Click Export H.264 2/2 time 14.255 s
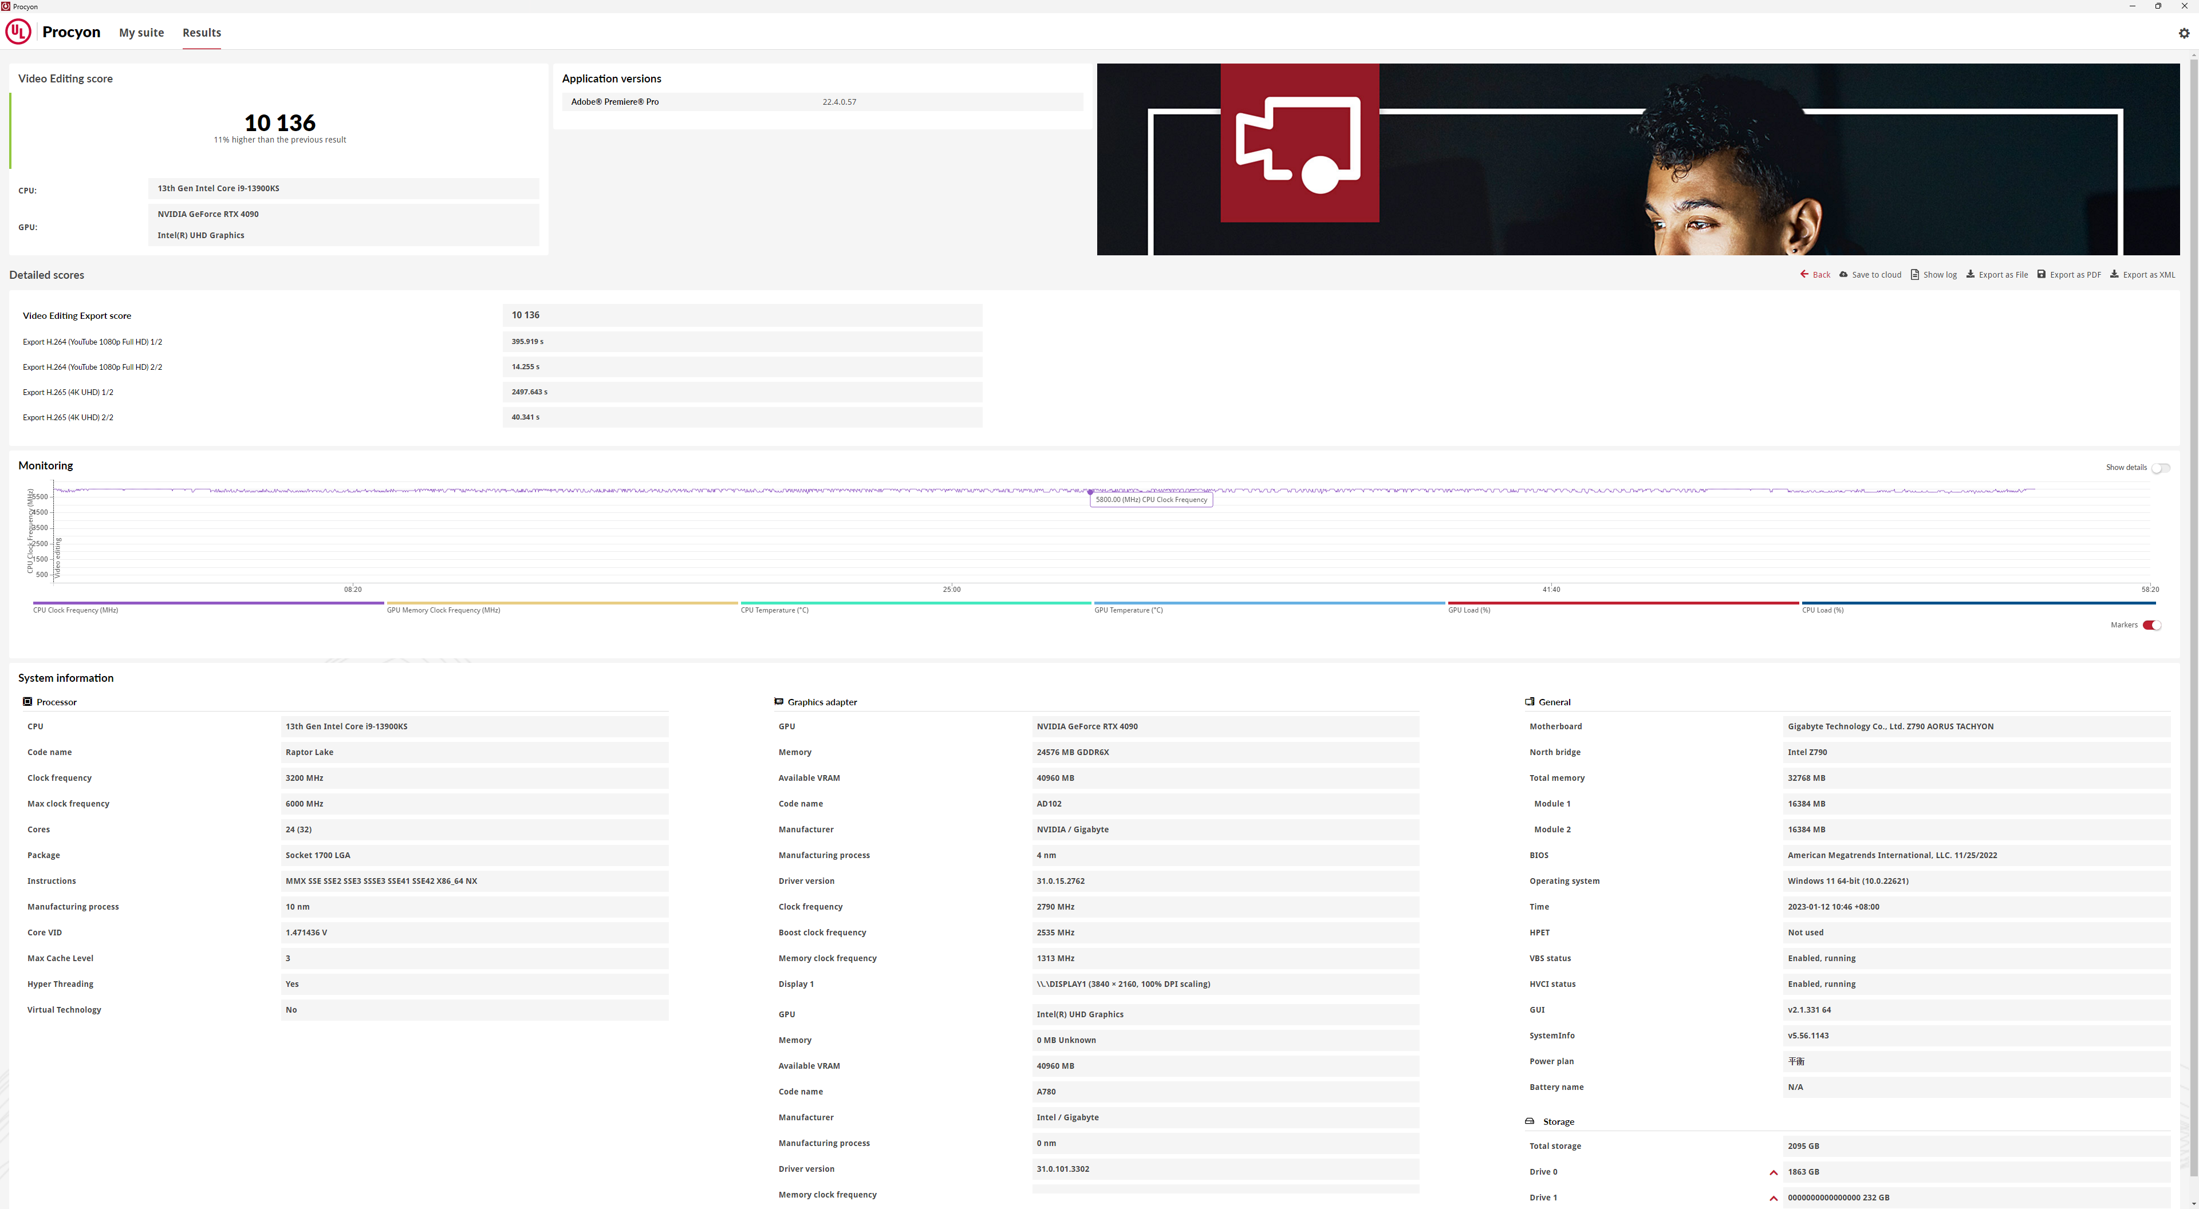 coord(742,367)
